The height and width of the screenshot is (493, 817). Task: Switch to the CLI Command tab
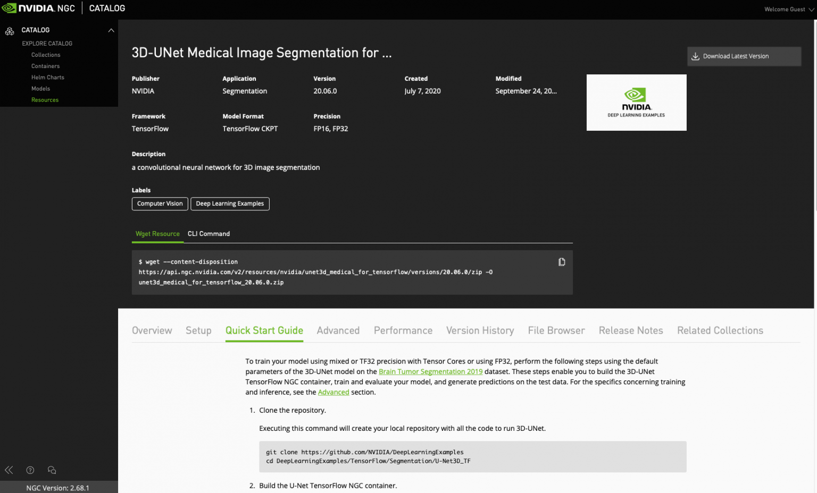click(209, 234)
